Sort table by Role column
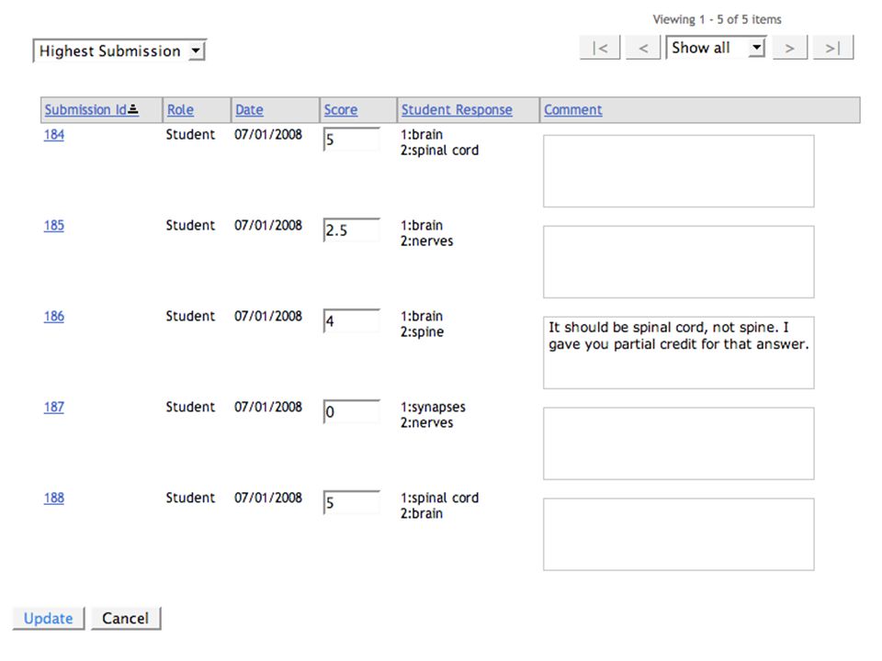The width and height of the screenshot is (882, 661). 181,109
